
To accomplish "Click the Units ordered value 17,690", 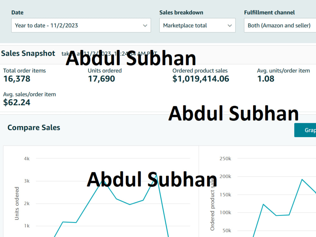I will (101, 79).
